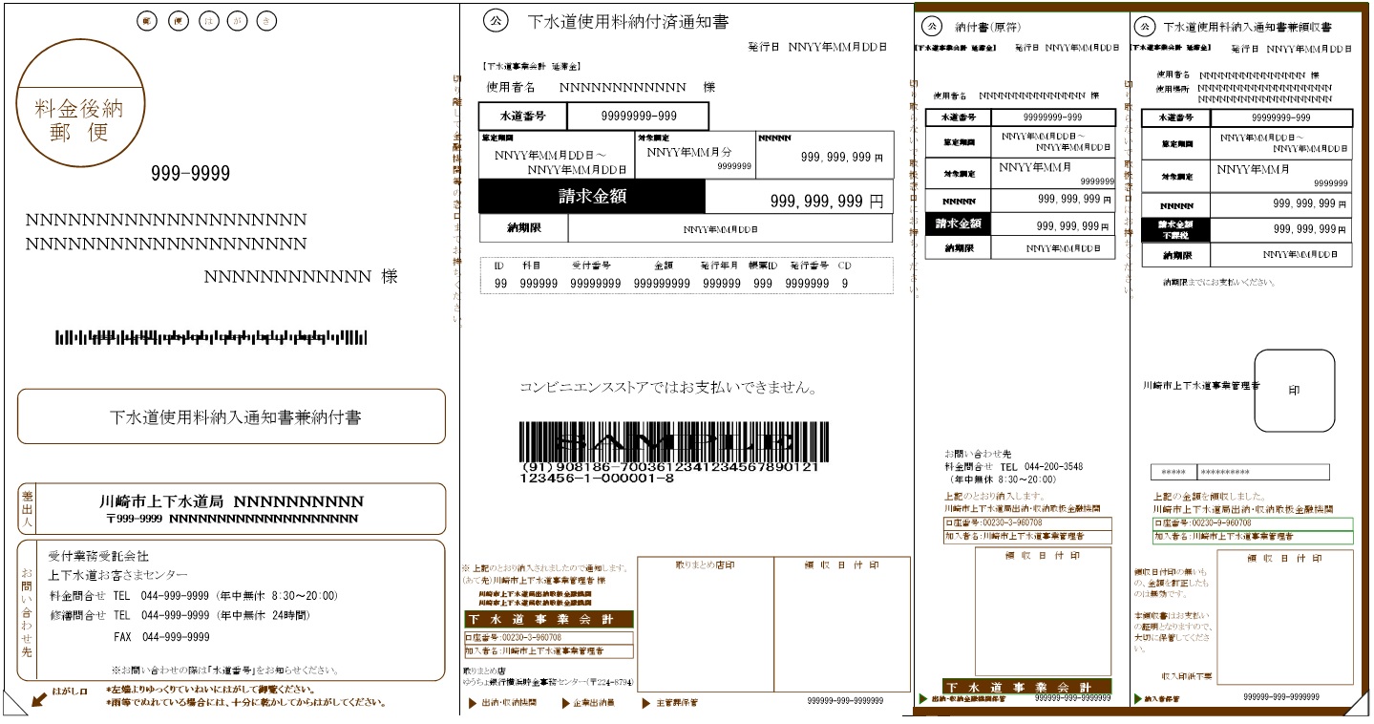
Task: Click the 出納・収納機関 label at center bottom
Action: [x=509, y=702]
